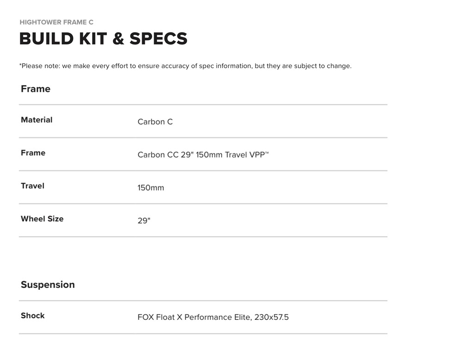Select the 150mm travel value
Image resolution: width=474 pixels, height=355 pixels.
coord(150,188)
